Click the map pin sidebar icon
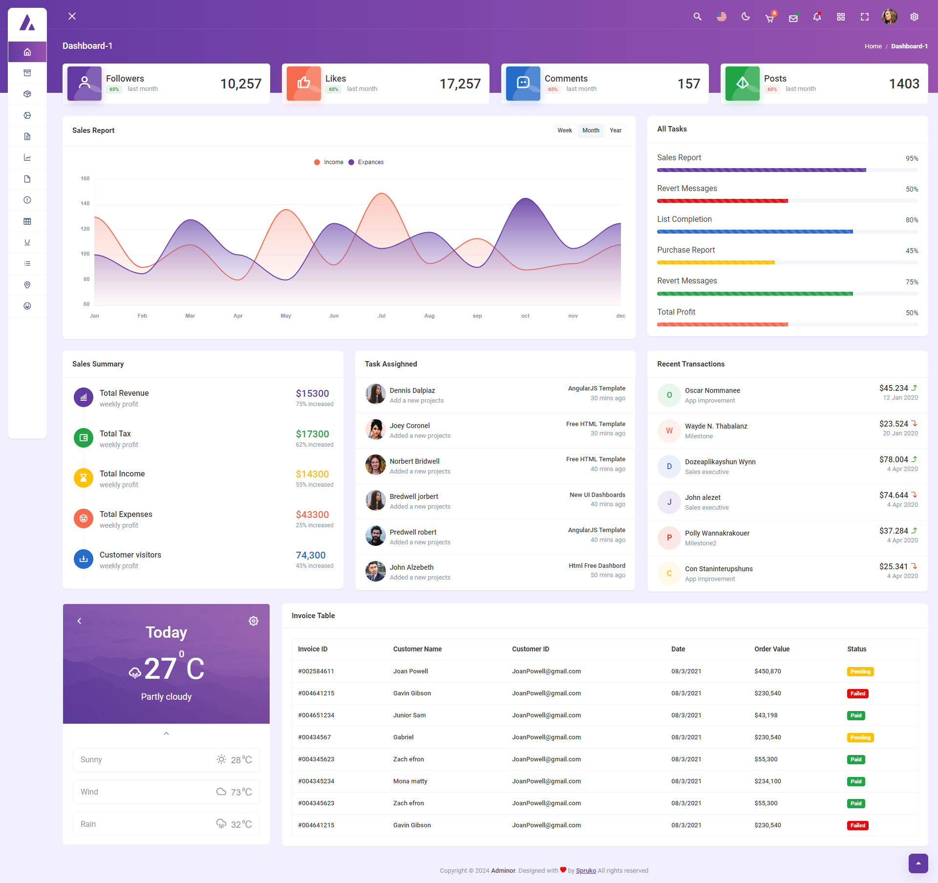The image size is (938, 883). [27, 285]
